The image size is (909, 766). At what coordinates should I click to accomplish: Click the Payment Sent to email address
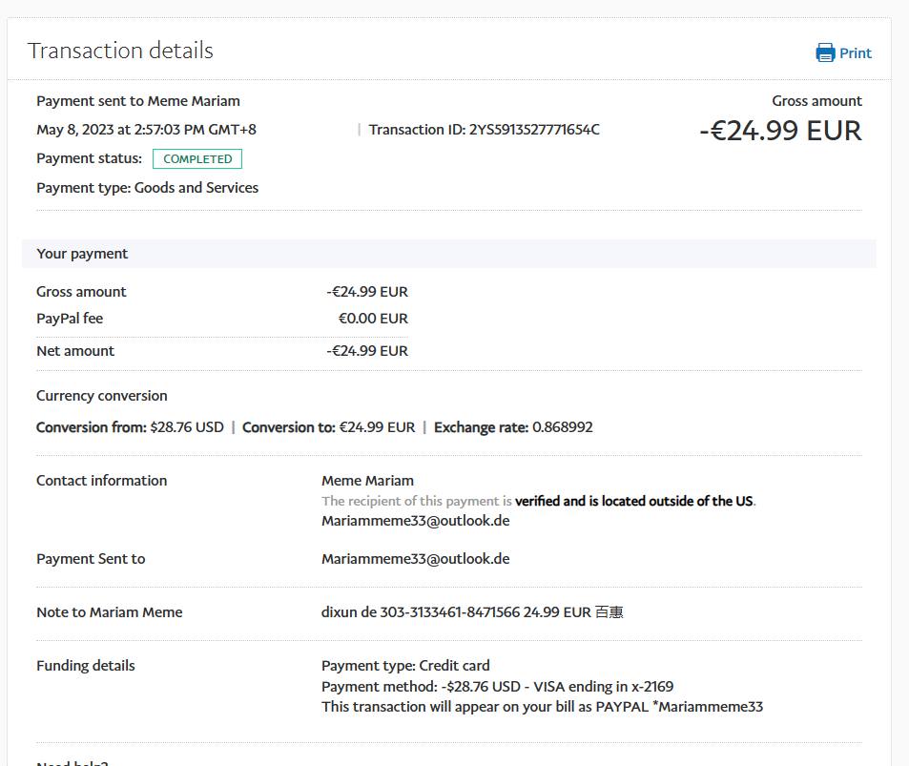415,559
